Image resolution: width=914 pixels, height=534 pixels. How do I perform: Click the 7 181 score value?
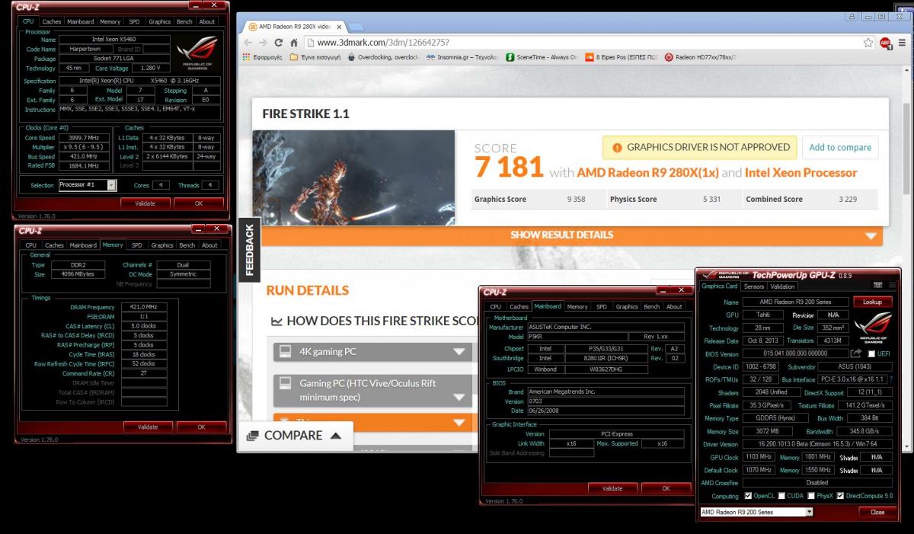click(509, 168)
